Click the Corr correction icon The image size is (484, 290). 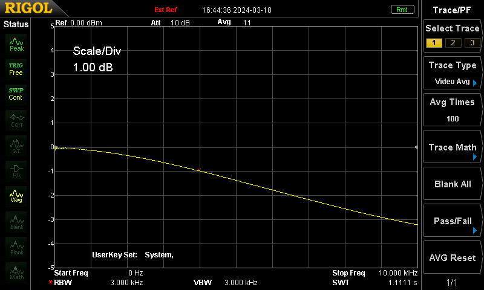tap(16, 120)
